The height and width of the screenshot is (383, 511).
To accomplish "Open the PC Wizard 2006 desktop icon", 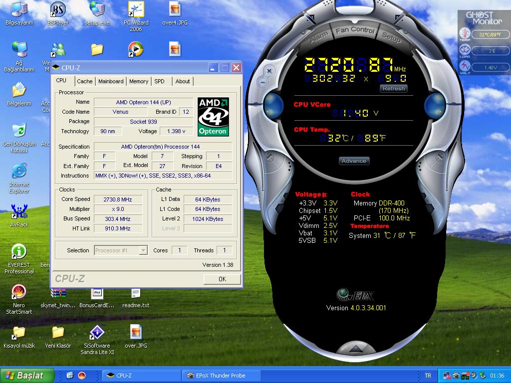I will [136, 9].
